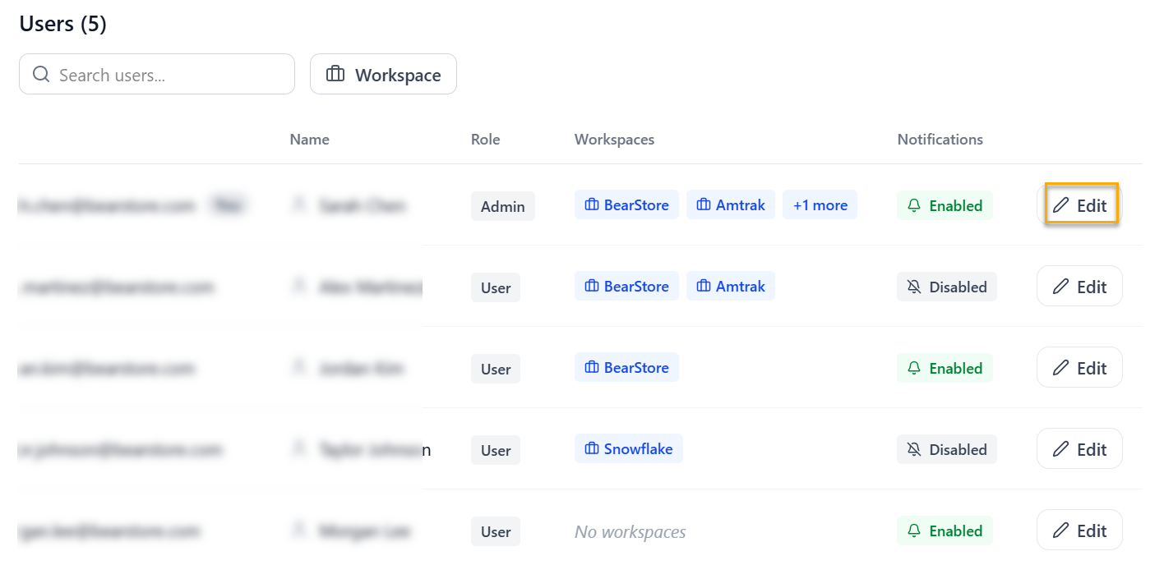Viewport: 1164px width, 565px height.
Task: Click the briefcase icon inside the Workspace button
Action: (335, 74)
